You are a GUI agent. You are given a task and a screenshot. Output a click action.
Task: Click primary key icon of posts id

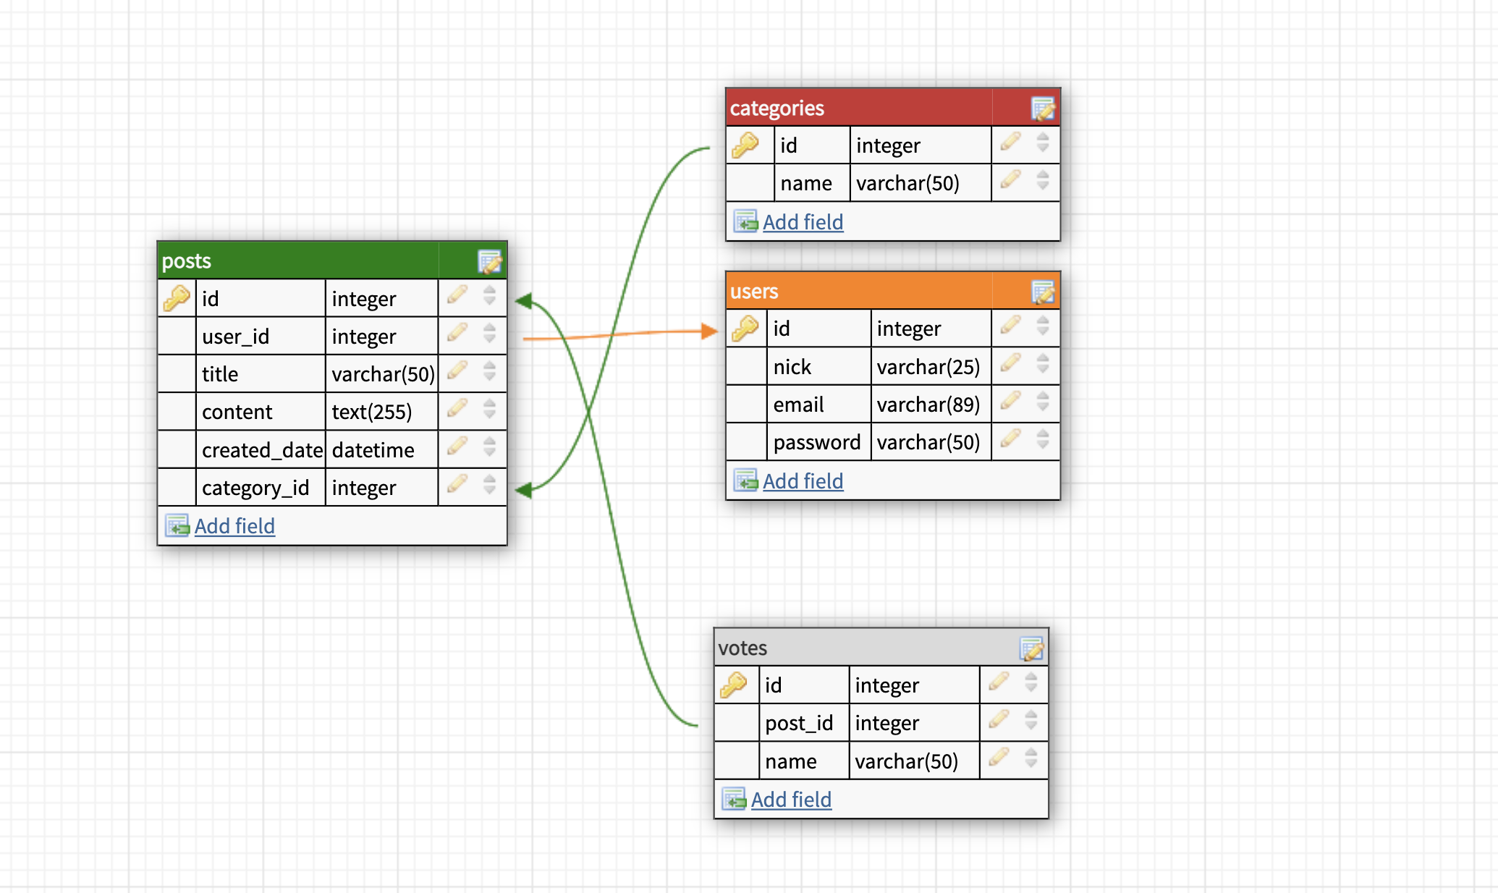(x=177, y=298)
